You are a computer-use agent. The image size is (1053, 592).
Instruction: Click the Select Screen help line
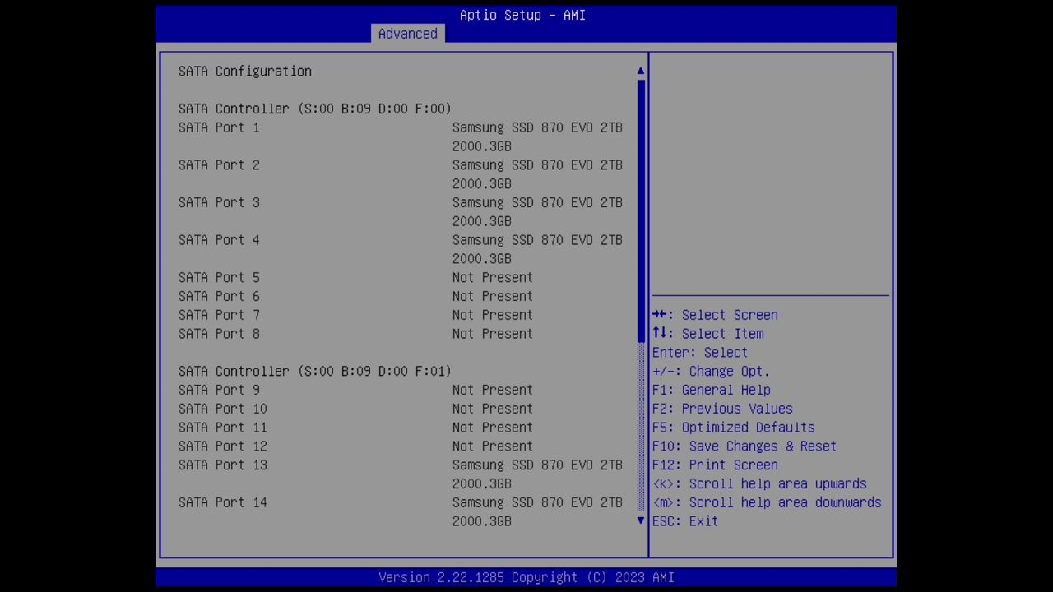coord(715,315)
